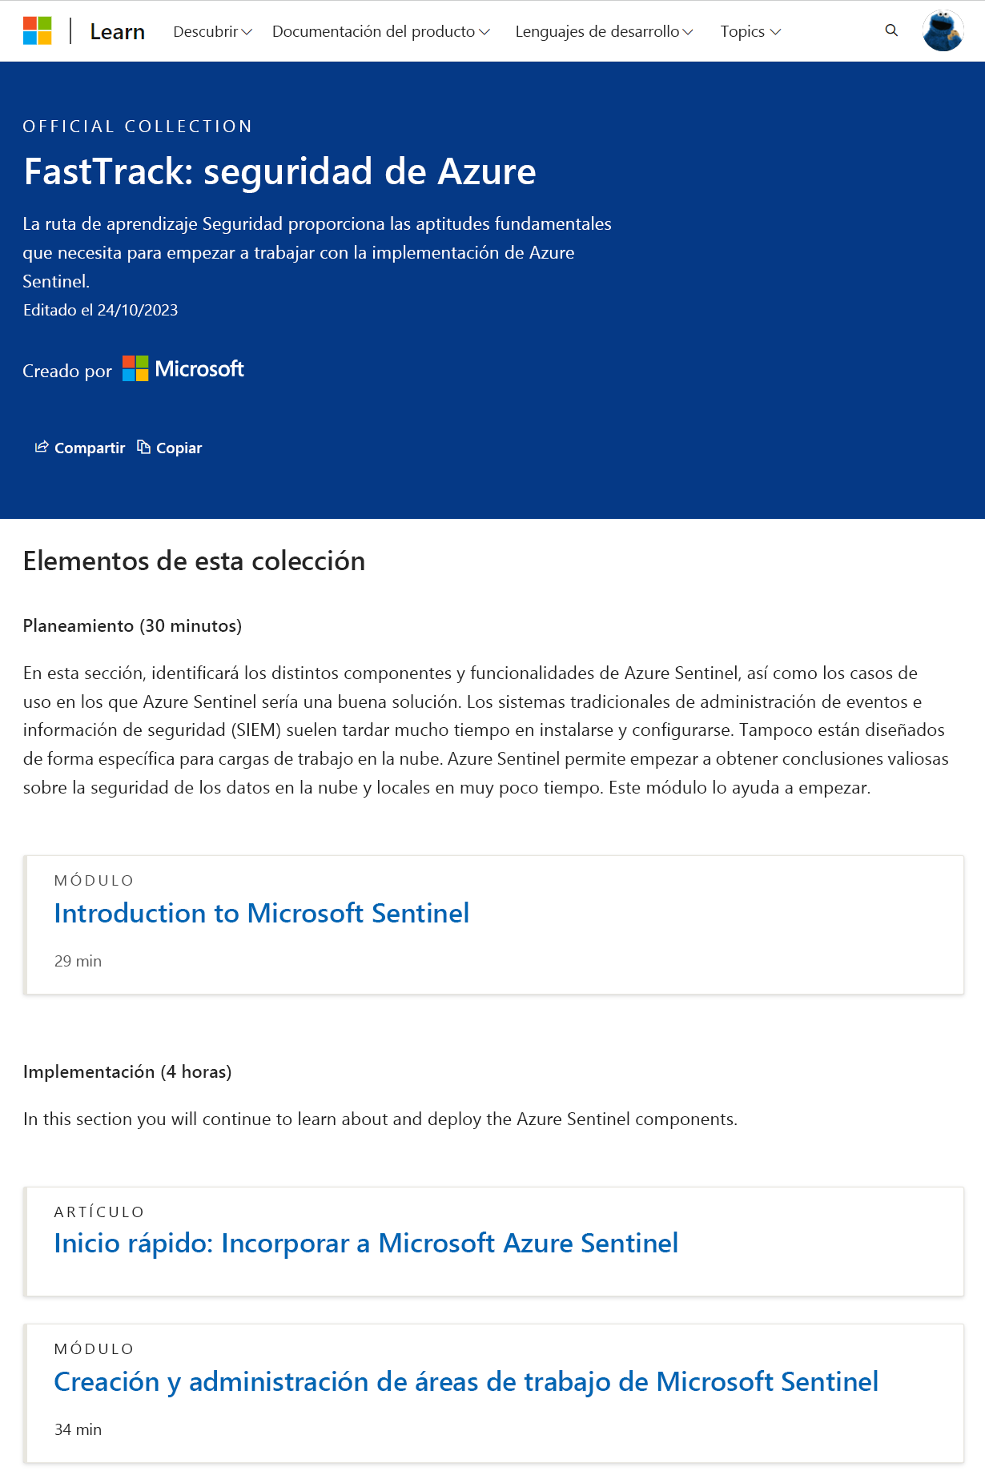Open the Inicio rápido Azure Sentinel article
This screenshot has height=1475, width=985.
point(365,1244)
